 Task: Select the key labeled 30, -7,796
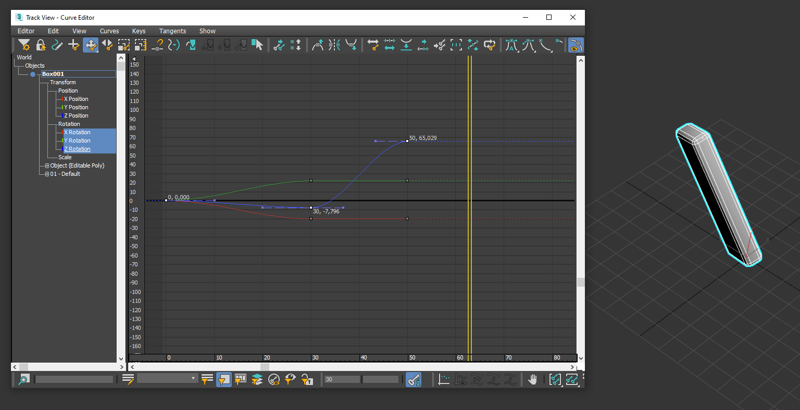pyautogui.click(x=311, y=208)
